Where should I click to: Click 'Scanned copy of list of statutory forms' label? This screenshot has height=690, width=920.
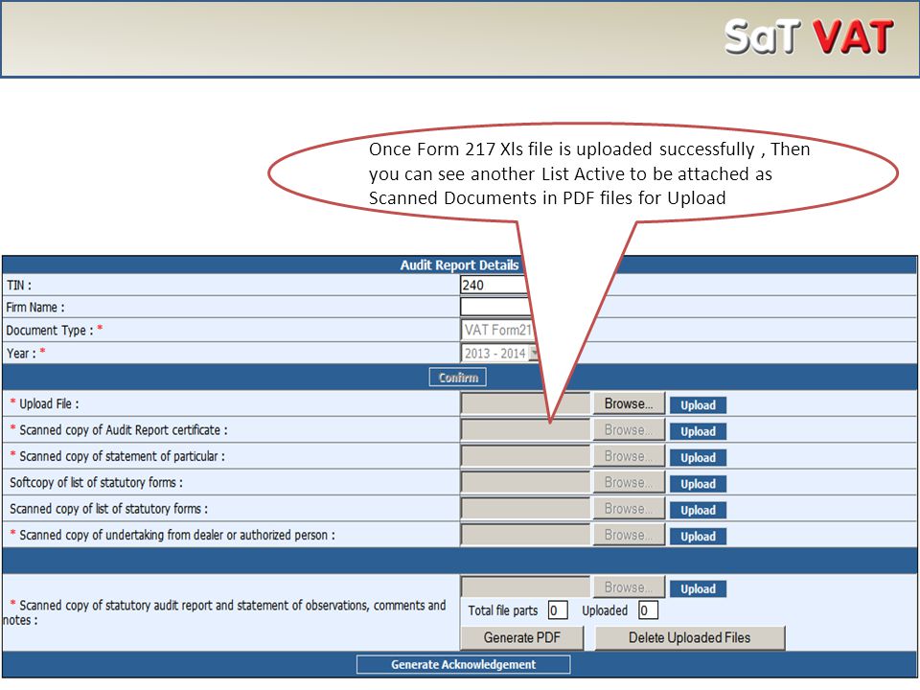tap(108, 509)
